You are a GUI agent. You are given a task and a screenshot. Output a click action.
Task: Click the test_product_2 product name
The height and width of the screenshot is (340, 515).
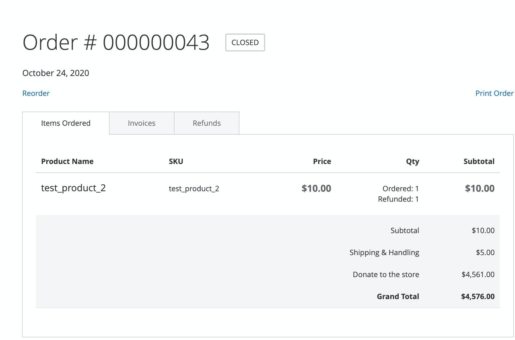tap(73, 188)
